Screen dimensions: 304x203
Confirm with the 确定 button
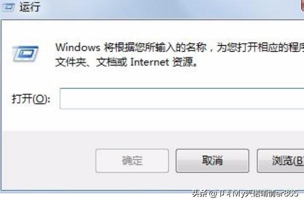tap(132, 161)
